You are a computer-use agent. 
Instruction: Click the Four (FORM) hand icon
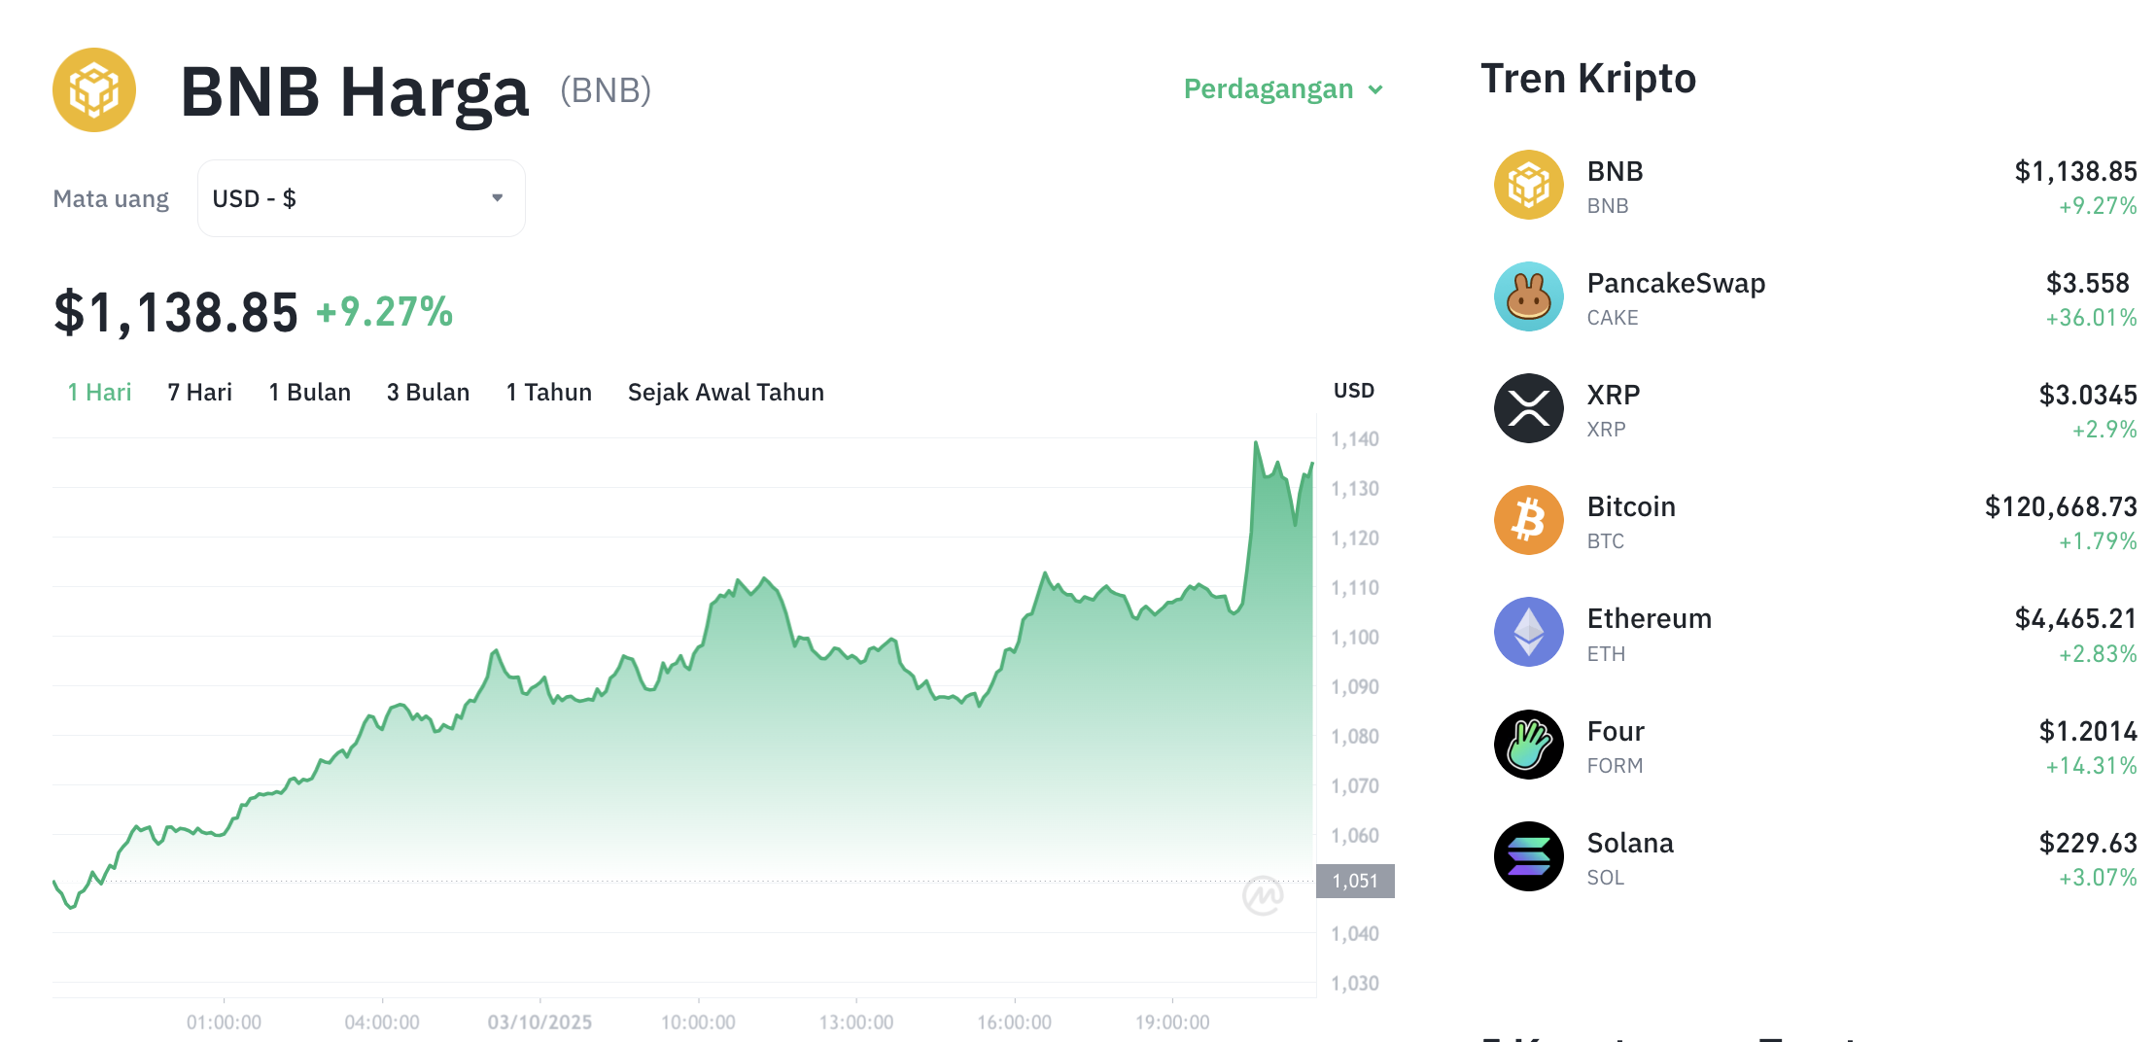click(1528, 745)
